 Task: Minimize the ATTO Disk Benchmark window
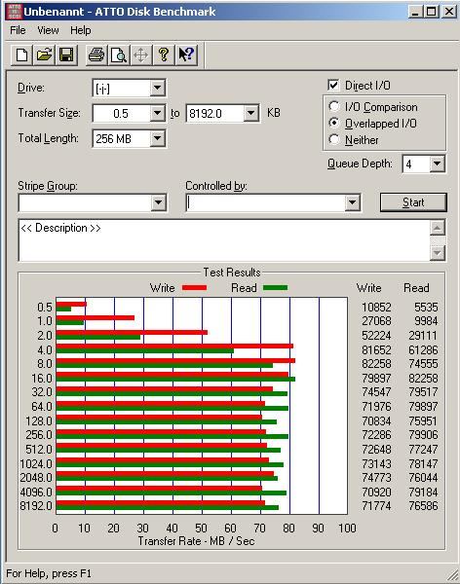coord(415,11)
